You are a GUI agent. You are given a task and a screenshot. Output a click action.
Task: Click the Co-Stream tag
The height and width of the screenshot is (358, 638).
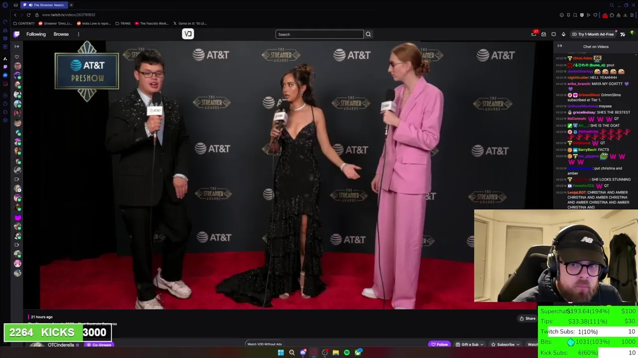click(99, 345)
